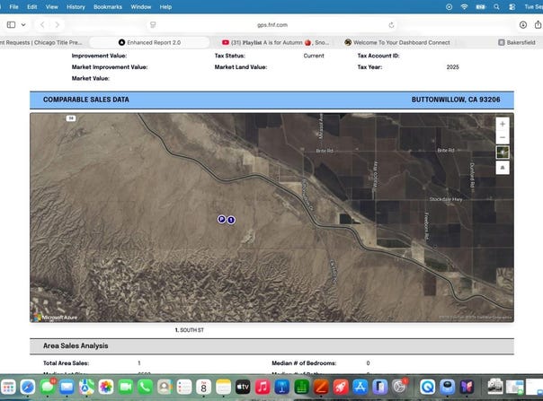The image size is (543, 401).
Task: Open Messages from the dock
Action: coord(48,387)
